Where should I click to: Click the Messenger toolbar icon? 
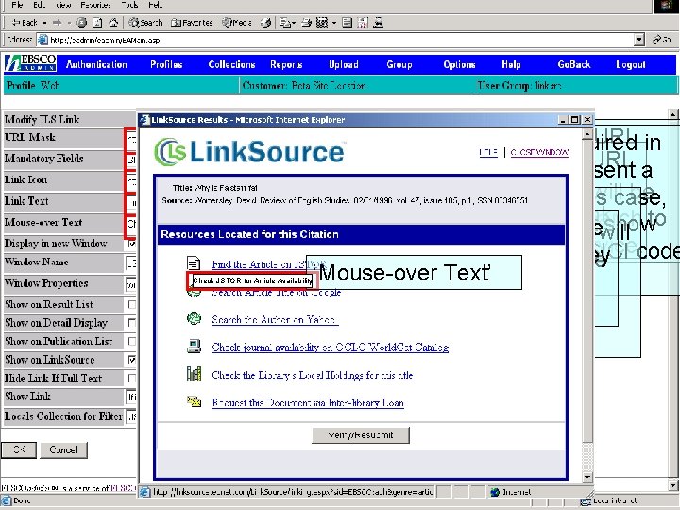pos(378,23)
